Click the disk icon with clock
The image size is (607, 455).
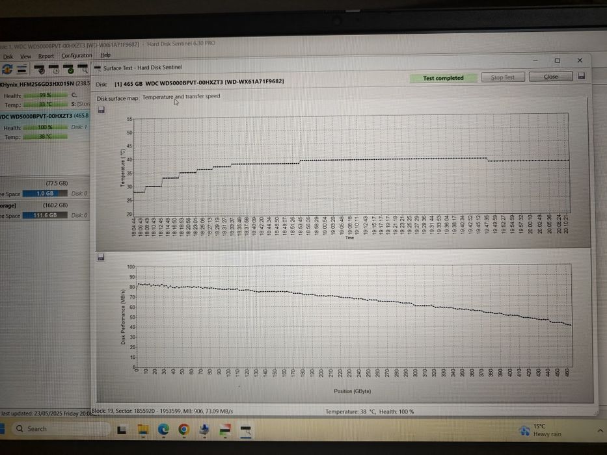pos(54,70)
